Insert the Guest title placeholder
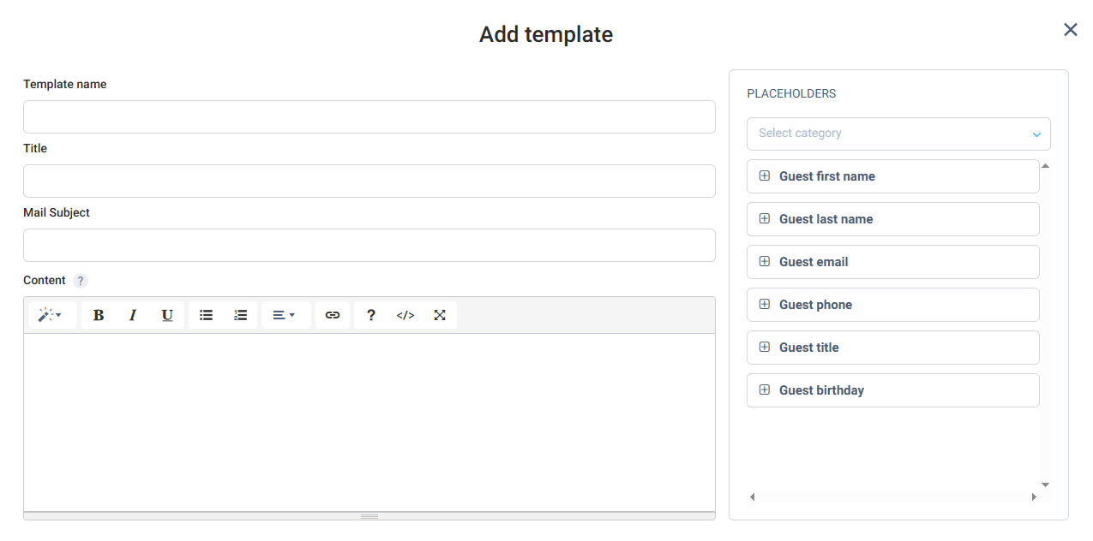This screenshot has height=541, width=1093. (893, 348)
